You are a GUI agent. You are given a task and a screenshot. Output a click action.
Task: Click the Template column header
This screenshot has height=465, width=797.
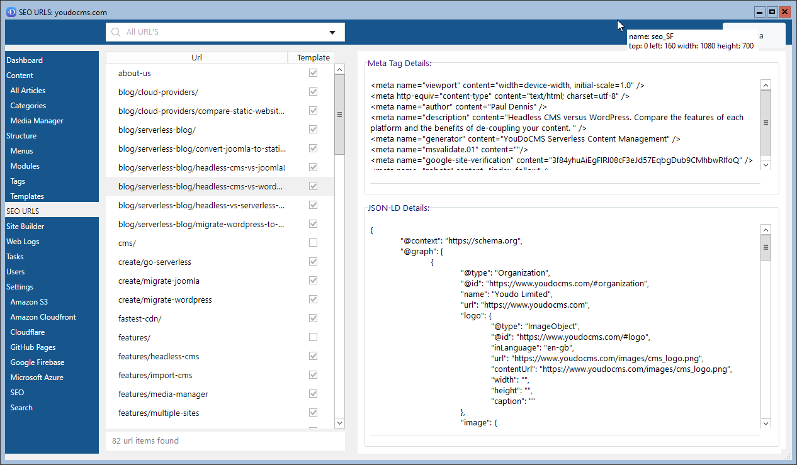click(313, 57)
